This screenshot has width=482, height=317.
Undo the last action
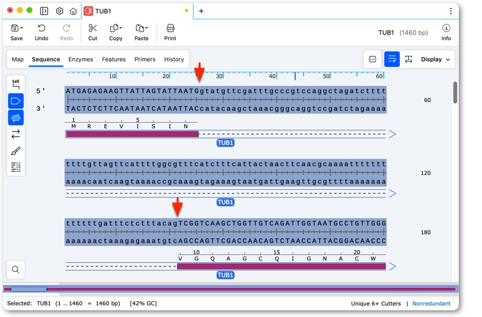(x=41, y=32)
